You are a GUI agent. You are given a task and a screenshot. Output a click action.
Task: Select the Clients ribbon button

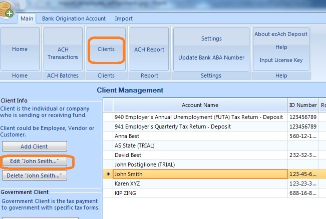(x=106, y=49)
